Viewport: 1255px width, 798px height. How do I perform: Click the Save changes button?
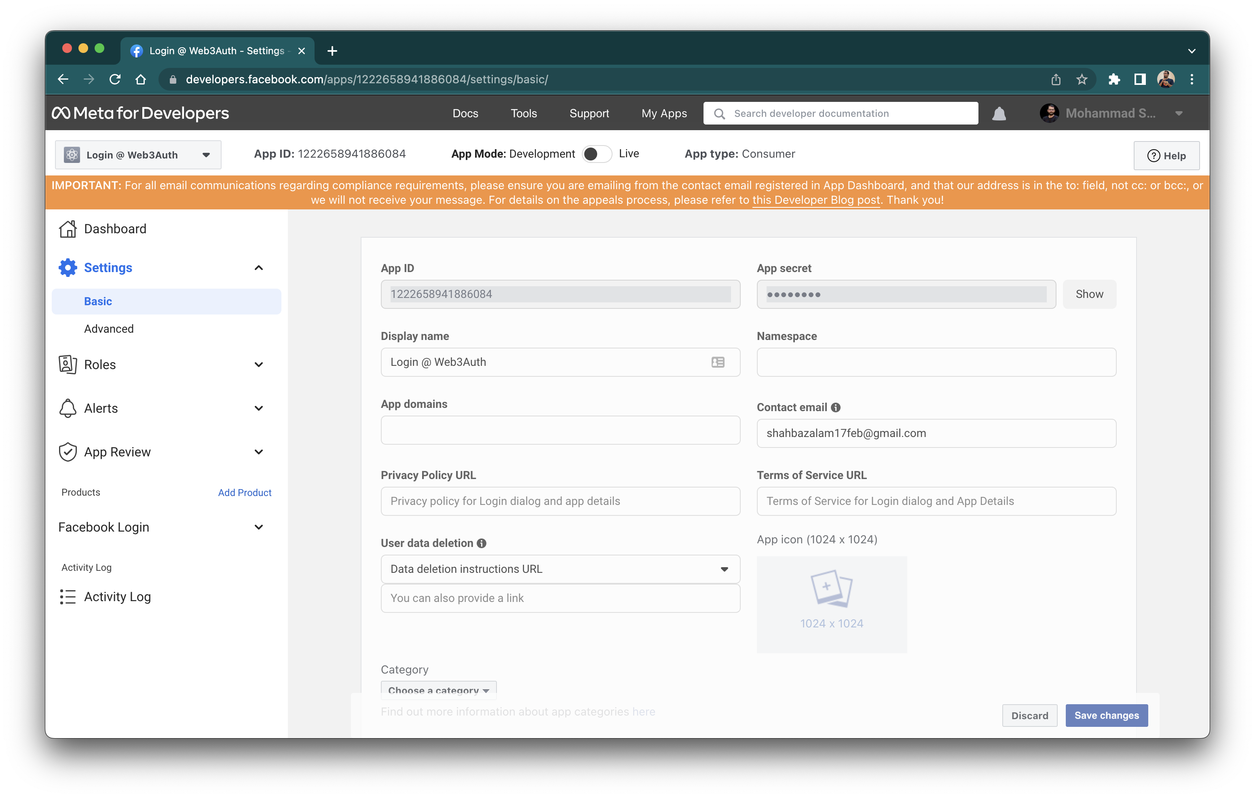click(1107, 715)
